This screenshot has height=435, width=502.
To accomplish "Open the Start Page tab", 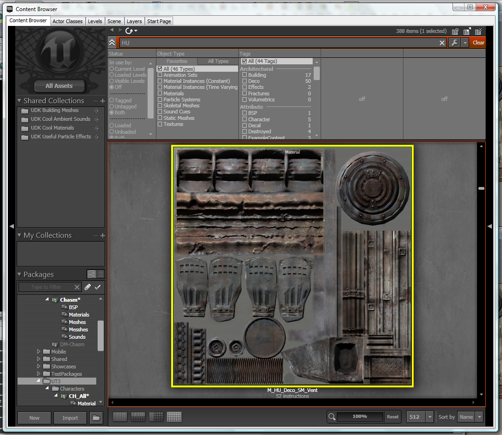I will [159, 21].
